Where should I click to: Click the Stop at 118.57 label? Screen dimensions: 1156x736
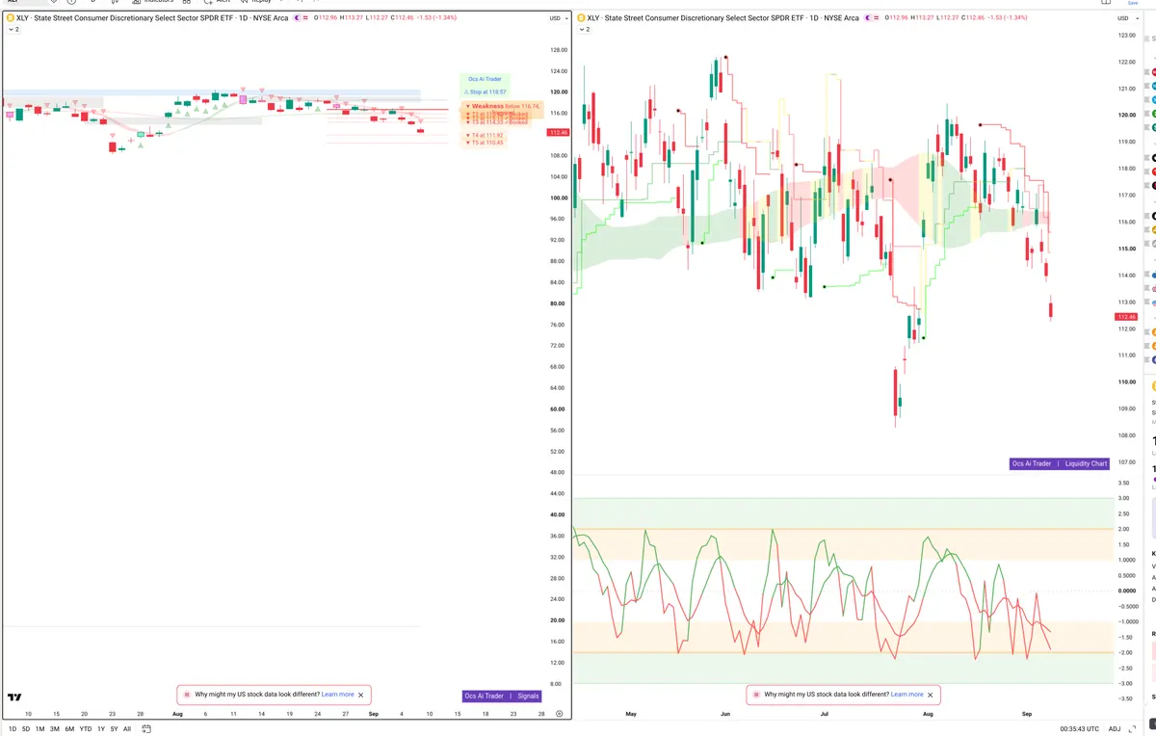click(486, 92)
